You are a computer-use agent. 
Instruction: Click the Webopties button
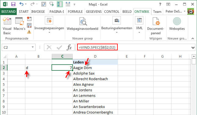(177, 24)
